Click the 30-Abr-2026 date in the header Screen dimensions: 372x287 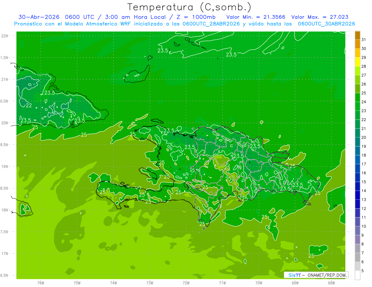37,17
